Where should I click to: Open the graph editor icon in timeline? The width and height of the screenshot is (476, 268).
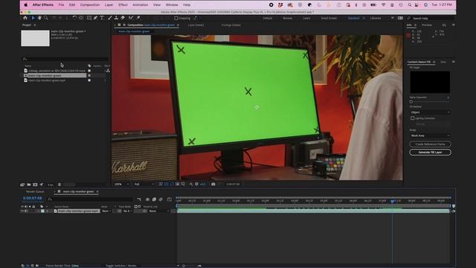pyautogui.click(x=170, y=200)
